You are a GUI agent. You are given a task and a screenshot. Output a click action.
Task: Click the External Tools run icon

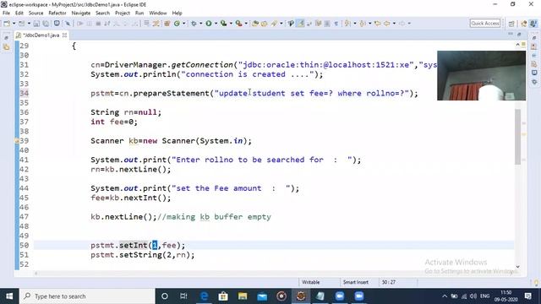point(238,24)
